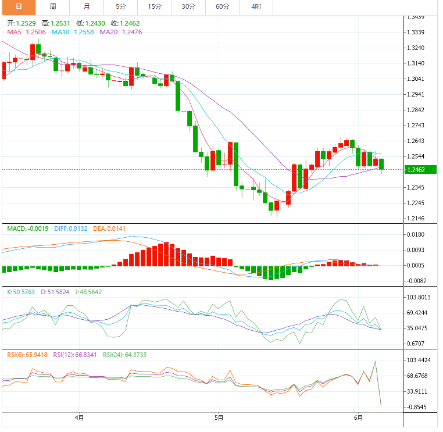Screen dimensions: 443x432
Task: Click the 高:1.2531 high value
Action: click(56, 23)
